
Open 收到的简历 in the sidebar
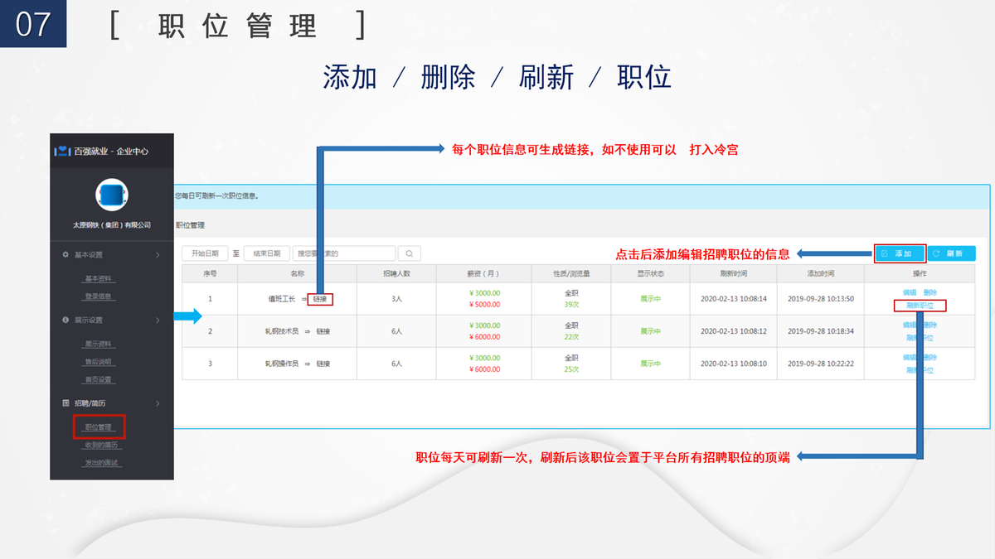pyautogui.click(x=101, y=445)
